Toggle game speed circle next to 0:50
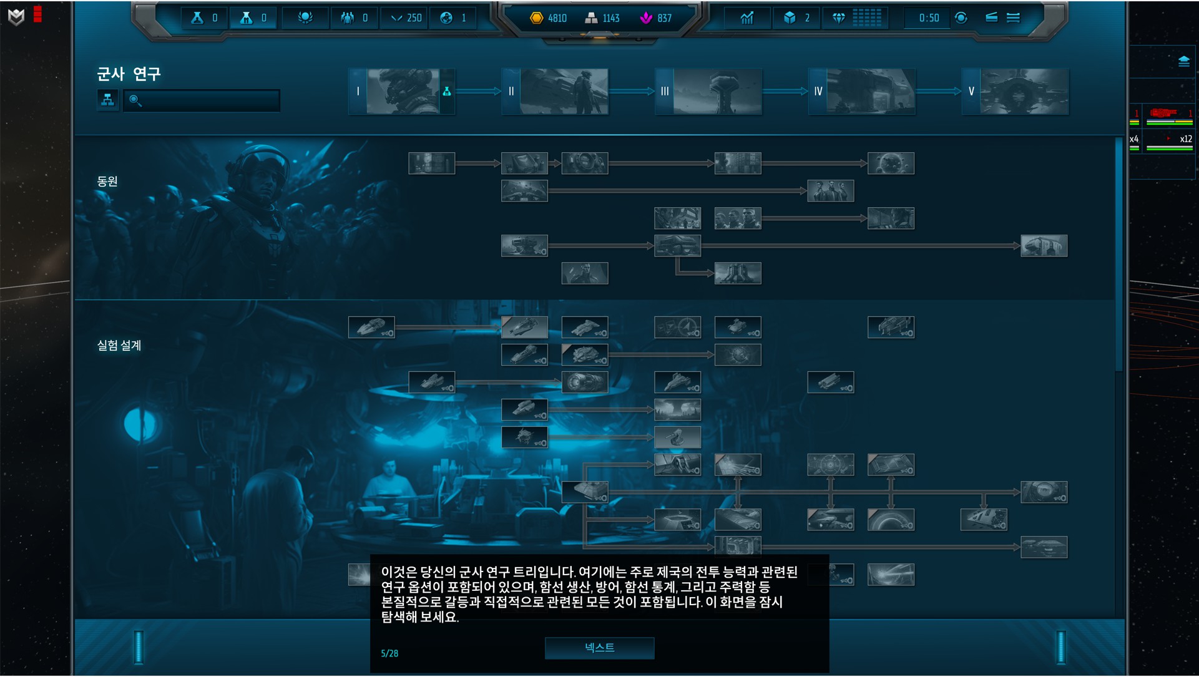This screenshot has width=1199, height=677. click(x=961, y=18)
